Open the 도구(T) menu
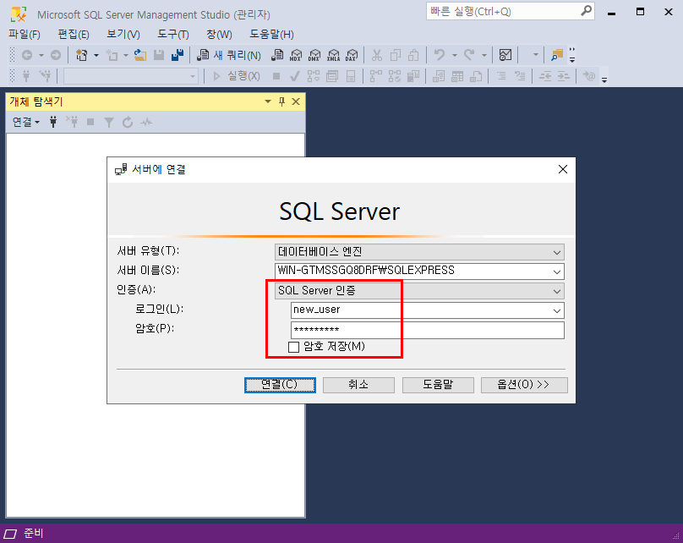The width and height of the screenshot is (683, 543). (x=173, y=35)
